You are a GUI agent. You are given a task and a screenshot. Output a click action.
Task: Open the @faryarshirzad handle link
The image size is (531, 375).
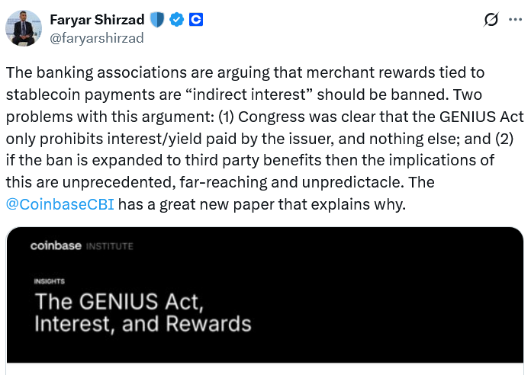point(96,37)
